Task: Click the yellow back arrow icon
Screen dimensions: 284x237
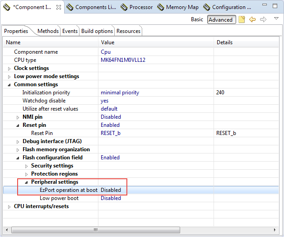Action: 252,19
